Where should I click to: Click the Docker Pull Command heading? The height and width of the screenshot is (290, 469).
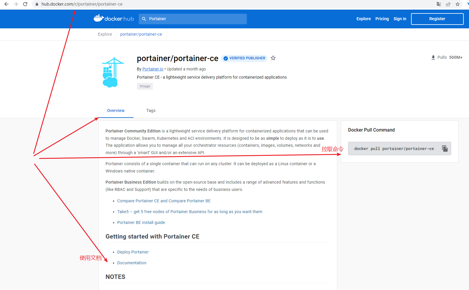[x=371, y=130]
